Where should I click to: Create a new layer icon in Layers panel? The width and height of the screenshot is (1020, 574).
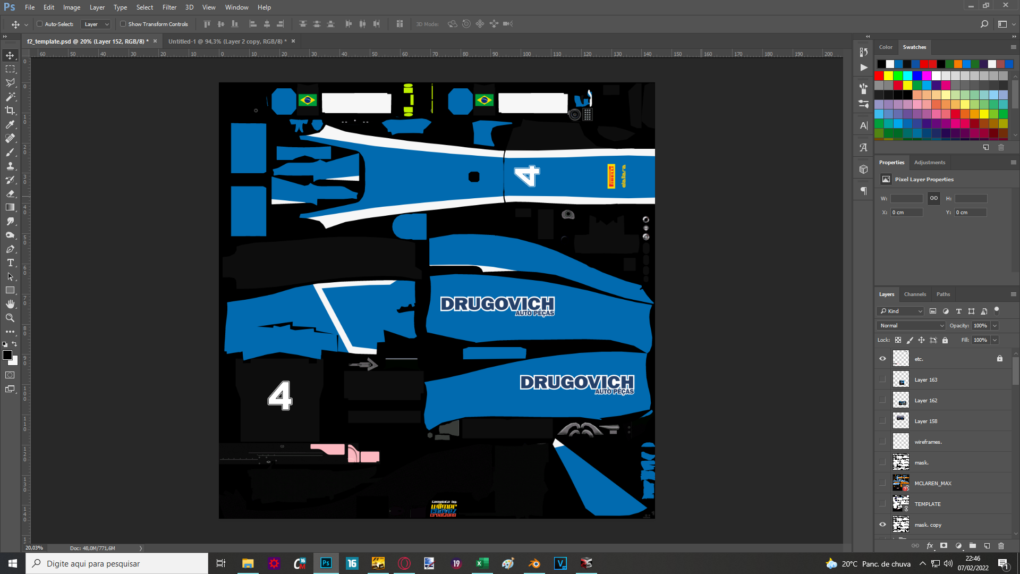pos(987,545)
